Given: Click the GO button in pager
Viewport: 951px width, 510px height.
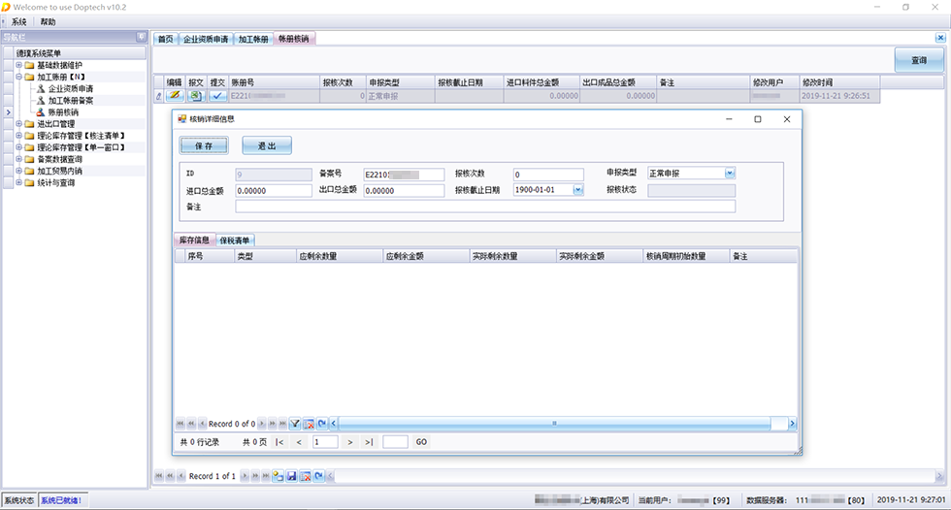Looking at the screenshot, I should (421, 442).
